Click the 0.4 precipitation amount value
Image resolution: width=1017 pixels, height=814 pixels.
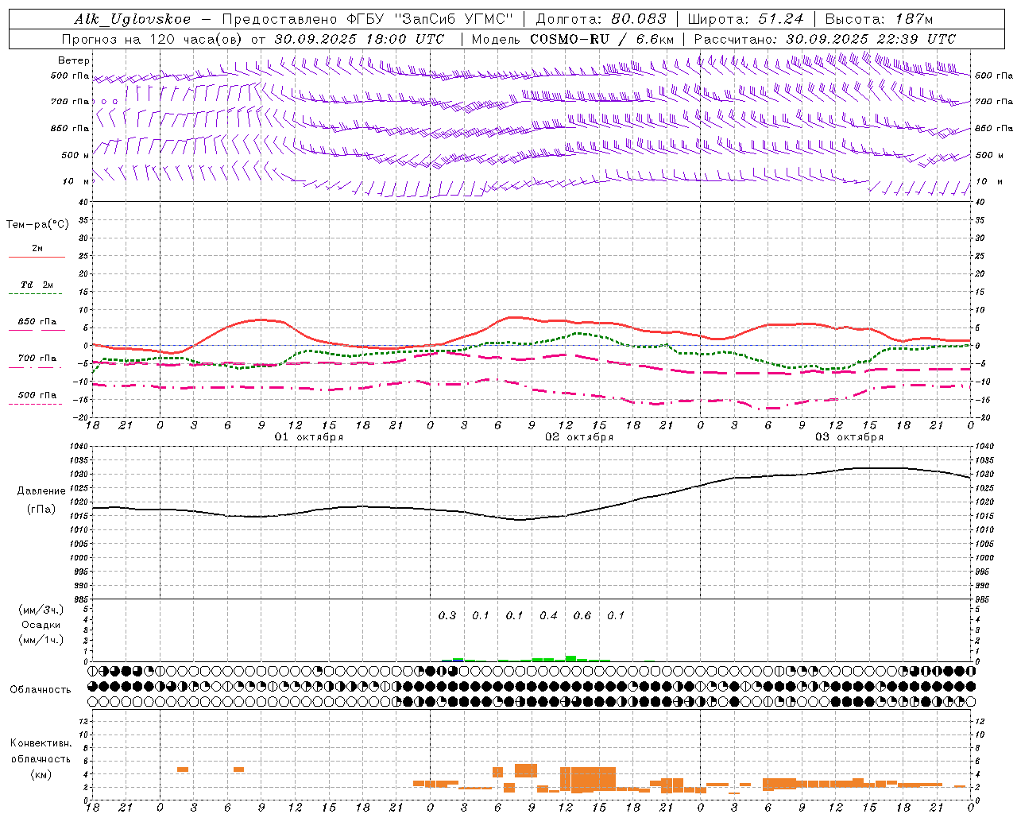tap(548, 615)
